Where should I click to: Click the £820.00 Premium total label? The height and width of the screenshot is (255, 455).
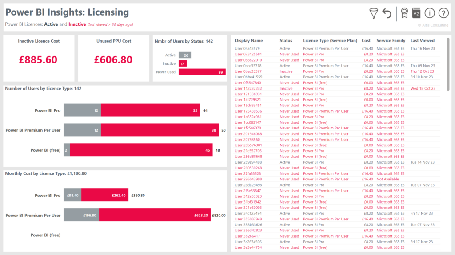coord(219,215)
